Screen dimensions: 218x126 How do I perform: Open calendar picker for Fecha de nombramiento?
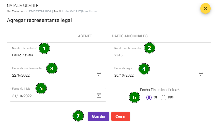pyautogui.click(x=99, y=75)
